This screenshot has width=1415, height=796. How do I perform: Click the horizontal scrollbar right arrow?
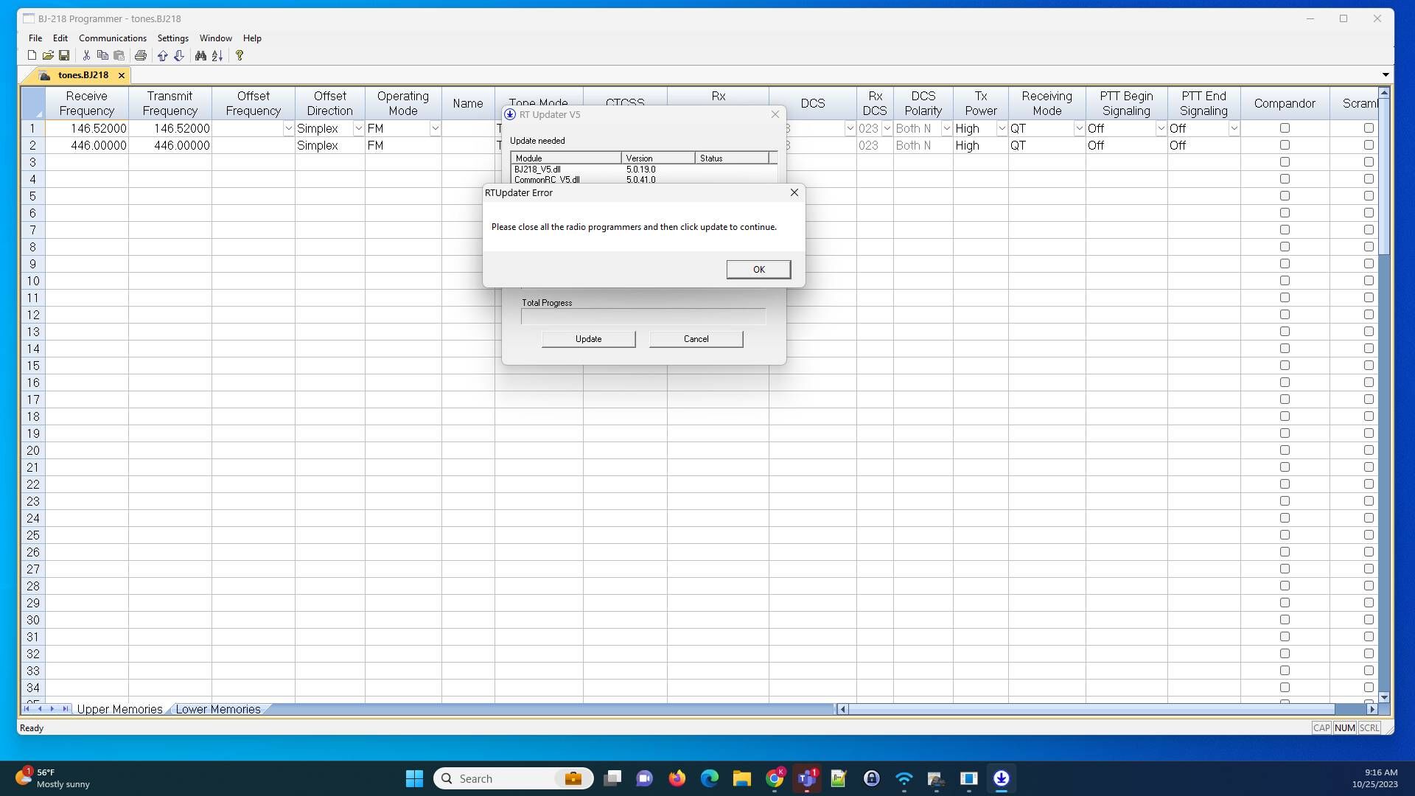tap(1372, 709)
